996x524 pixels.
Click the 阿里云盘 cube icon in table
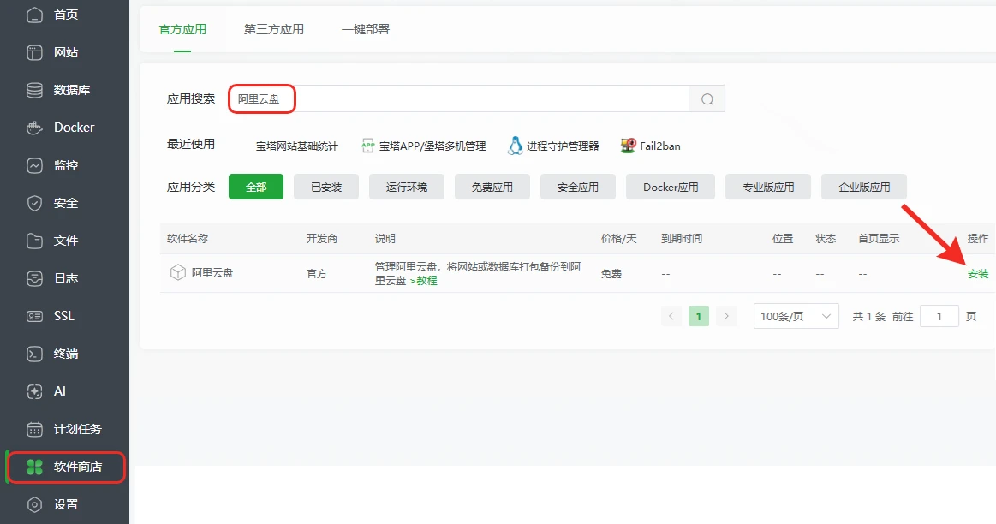[x=178, y=272]
